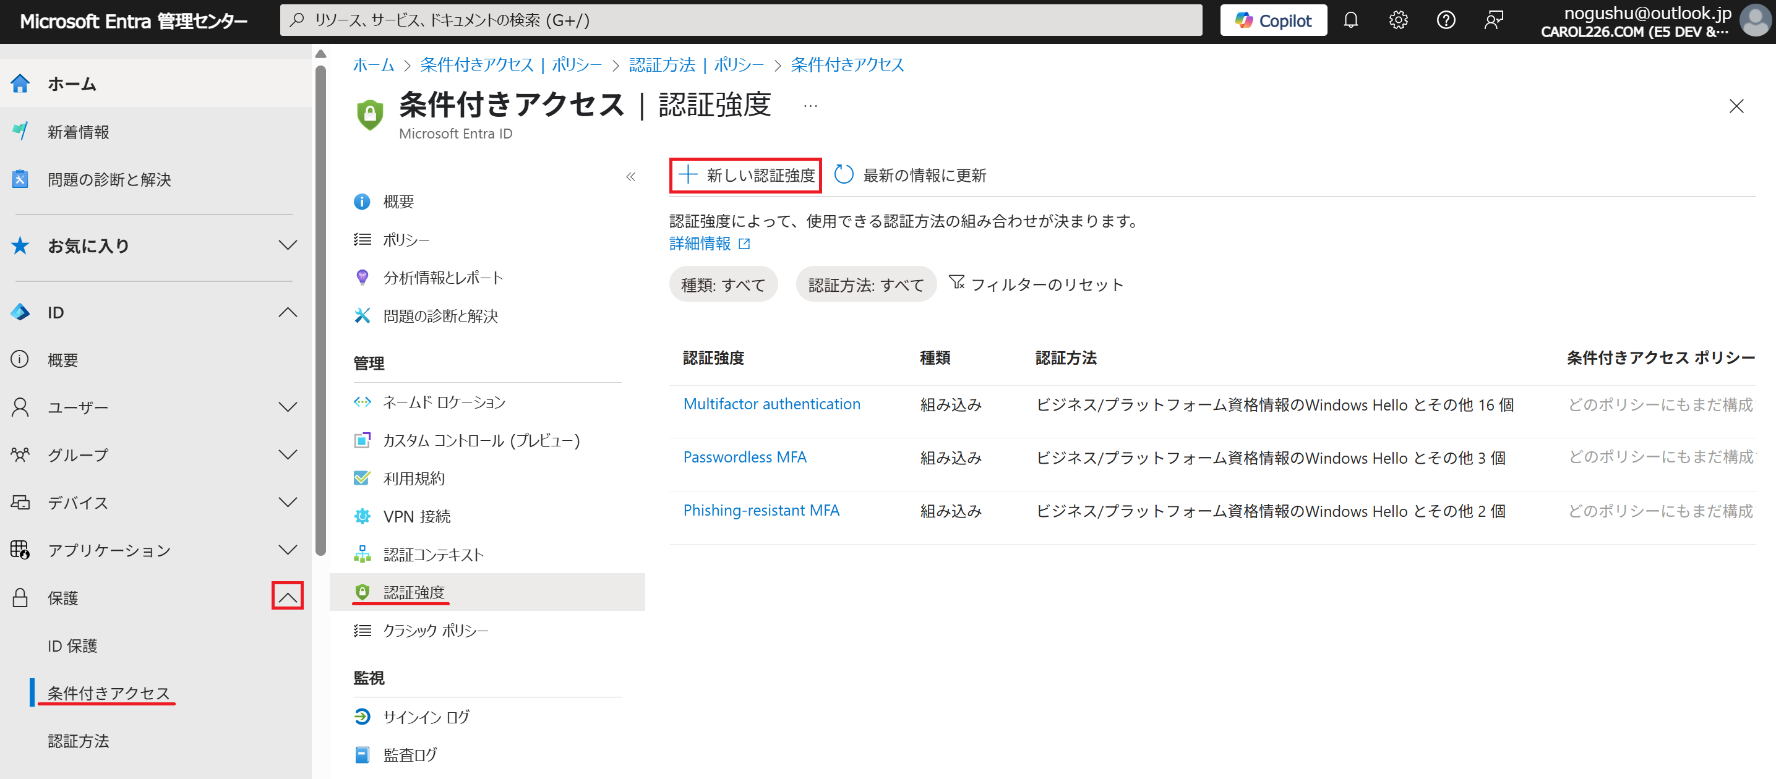Open the ellipsis more options by title
Viewport: 1776px width, 779px height.
(810, 106)
